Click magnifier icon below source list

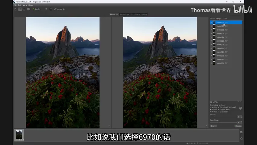(x=217, y=102)
